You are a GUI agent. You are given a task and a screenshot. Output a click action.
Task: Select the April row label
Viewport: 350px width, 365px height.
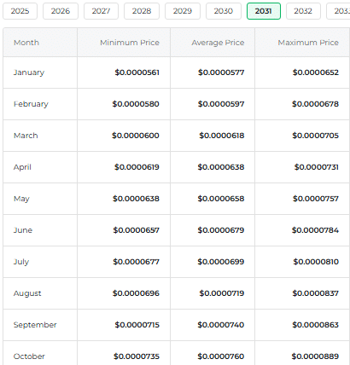click(x=22, y=167)
